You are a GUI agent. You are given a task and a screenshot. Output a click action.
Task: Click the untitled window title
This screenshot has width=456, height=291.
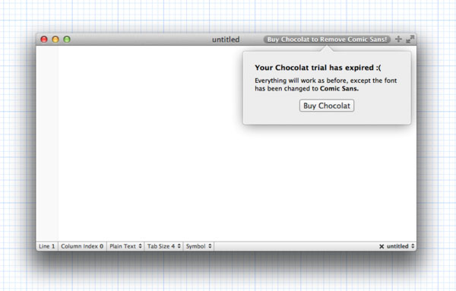point(226,40)
